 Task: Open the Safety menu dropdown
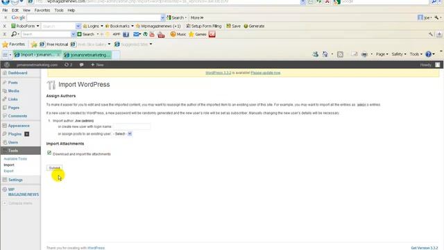pos(399,54)
